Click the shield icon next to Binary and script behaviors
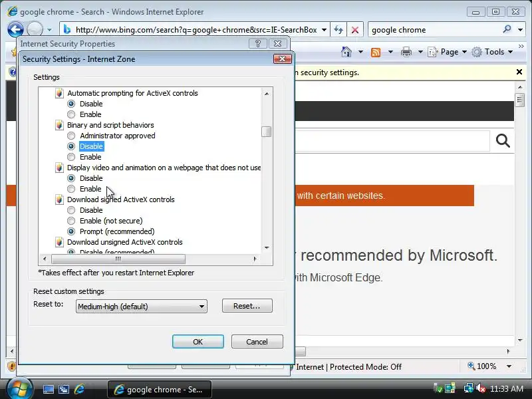The height and width of the screenshot is (399, 532). [x=59, y=125]
